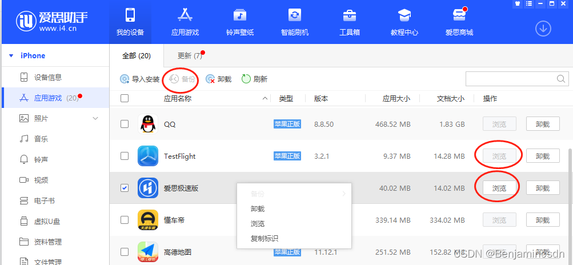Check the TestFlight row checkbox
The image size is (573, 265).
(x=125, y=156)
